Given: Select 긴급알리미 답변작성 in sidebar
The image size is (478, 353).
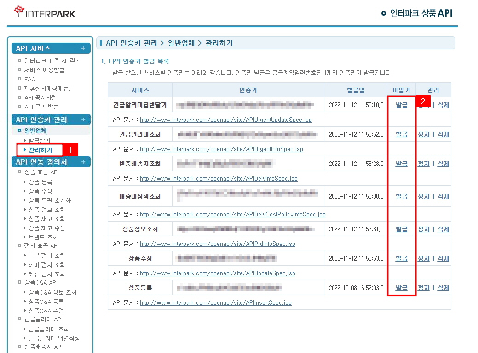Looking at the screenshot, I should (x=54, y=338).
